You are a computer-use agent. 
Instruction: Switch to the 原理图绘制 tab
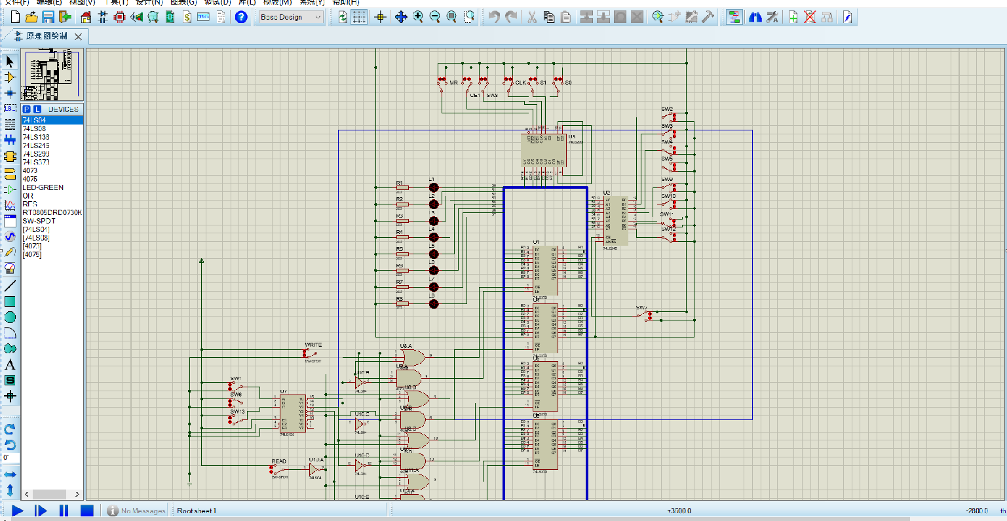pos(46,36)
